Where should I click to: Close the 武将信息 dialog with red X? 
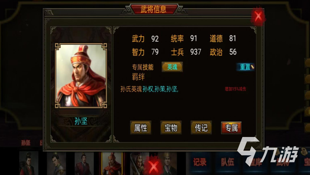pos(258,16)
